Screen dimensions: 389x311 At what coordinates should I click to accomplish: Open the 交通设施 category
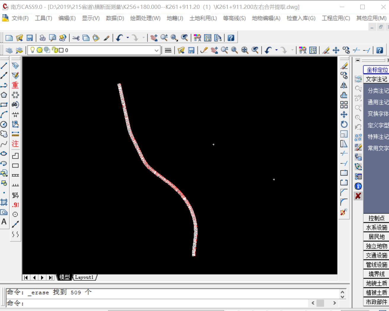(x=376, y=255)
